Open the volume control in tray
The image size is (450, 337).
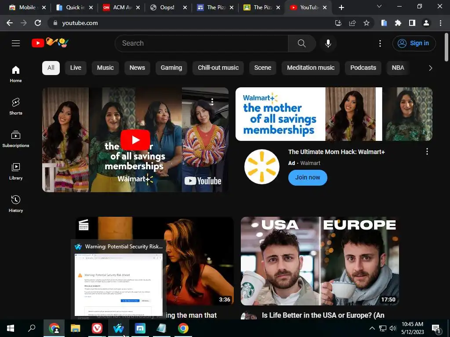[x=393, y=328]
